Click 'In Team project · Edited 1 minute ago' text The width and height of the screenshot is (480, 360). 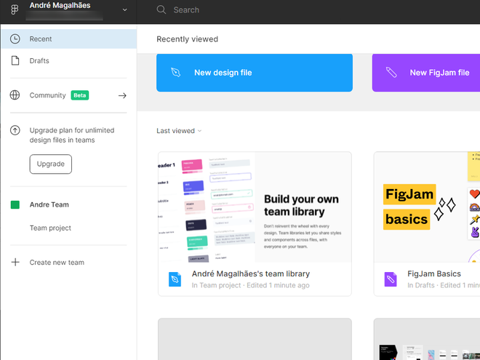250,285
